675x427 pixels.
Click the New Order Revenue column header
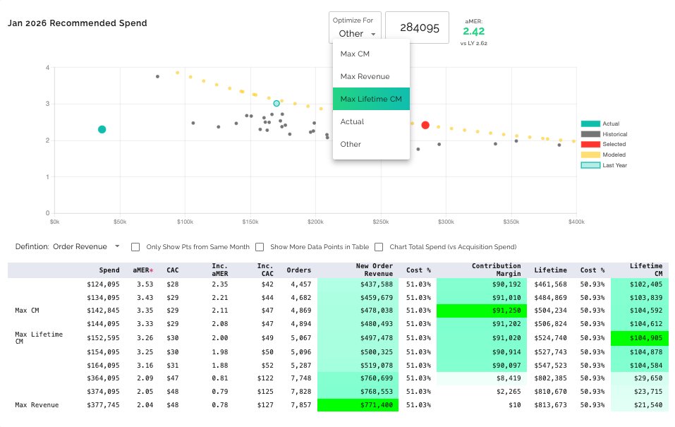pyautogui.click(x=374, y=270)
